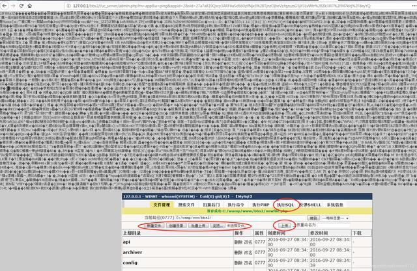The image size is (417, 271).
Task: Open the page actions ellipsis in address bar
Action: pyautogui.click(x=411, y=6)
